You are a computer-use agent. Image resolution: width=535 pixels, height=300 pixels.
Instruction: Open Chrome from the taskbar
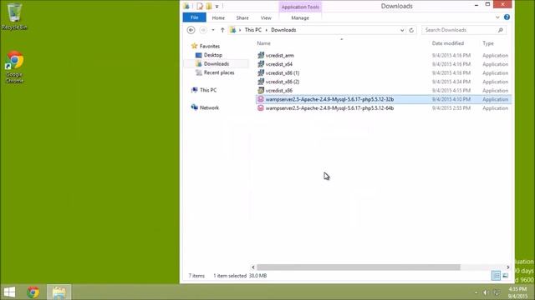[x=33, y=292]
